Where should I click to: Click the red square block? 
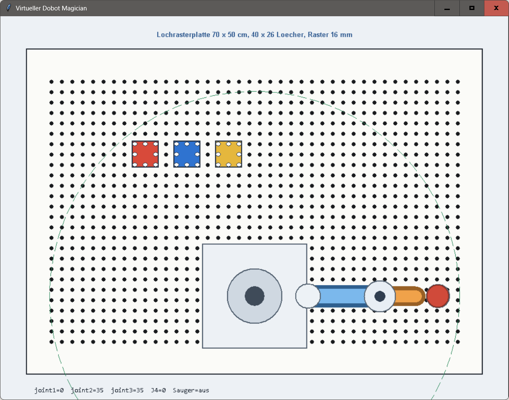pyautogui.click(x=145, y=154)
